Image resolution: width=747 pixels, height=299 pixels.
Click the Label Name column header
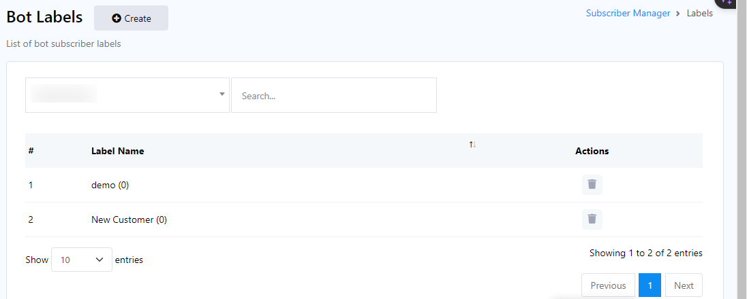118,151
